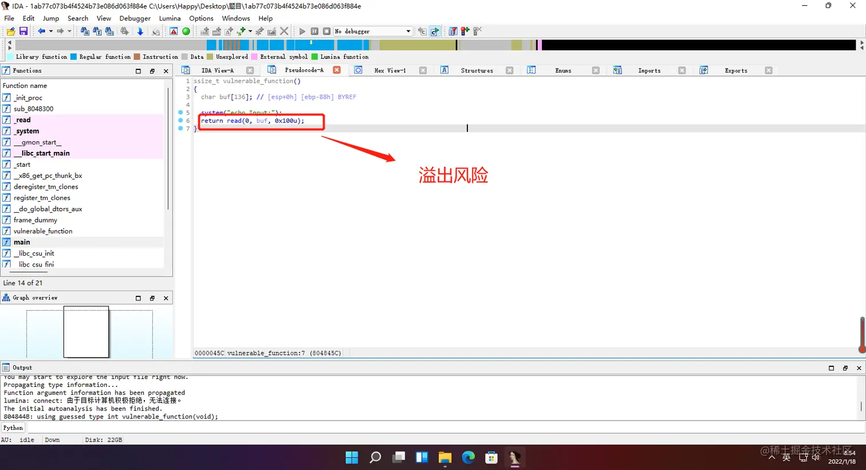Click the graph overview thumbnail box
Viewport: 866px width, 470px height.
click(86, 332)
